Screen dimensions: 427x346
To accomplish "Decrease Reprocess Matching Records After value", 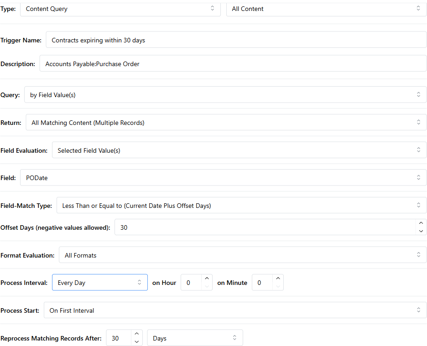I will pyautogui.click(x=137, y=341).
